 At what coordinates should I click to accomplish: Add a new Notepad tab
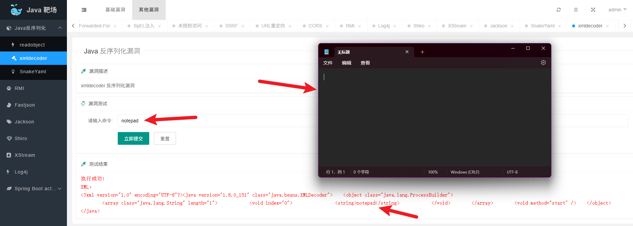tap(422, 52)
